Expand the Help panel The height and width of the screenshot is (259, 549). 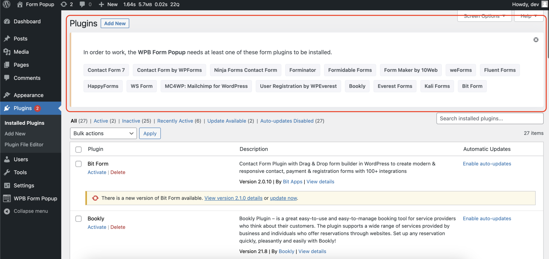pos(528,16)
